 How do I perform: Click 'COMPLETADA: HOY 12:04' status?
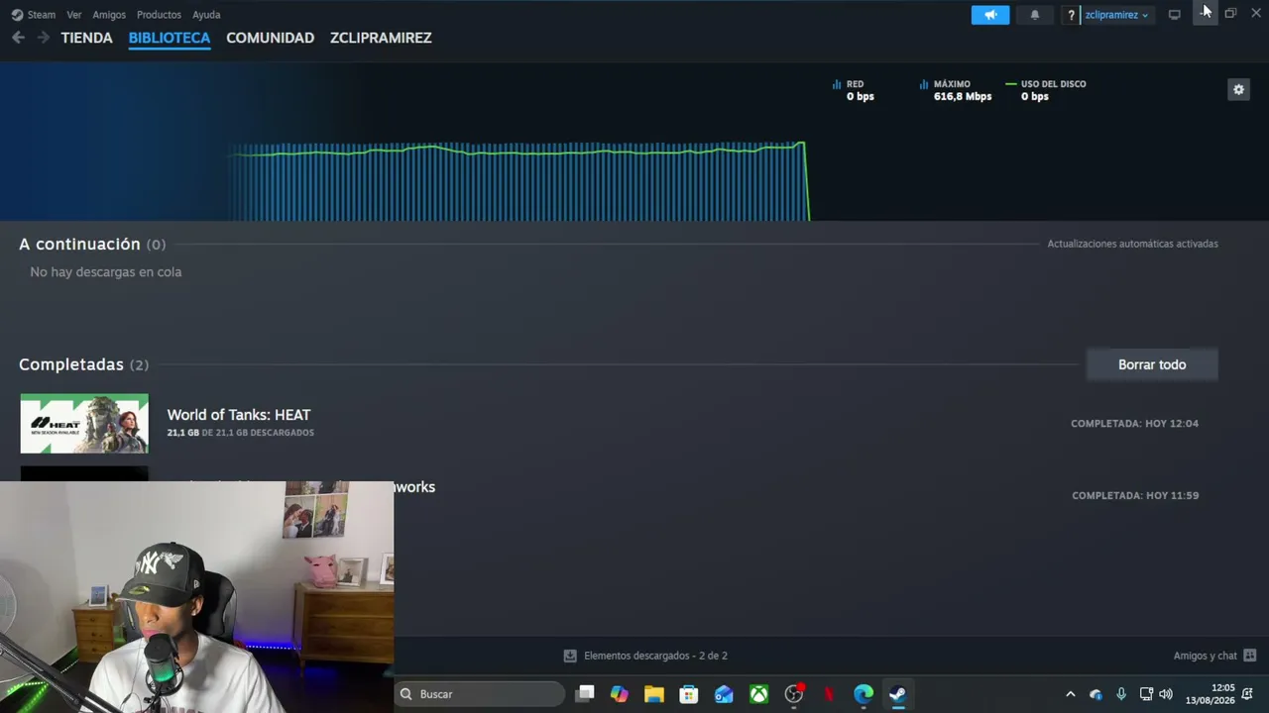[x=1134, y=424]
